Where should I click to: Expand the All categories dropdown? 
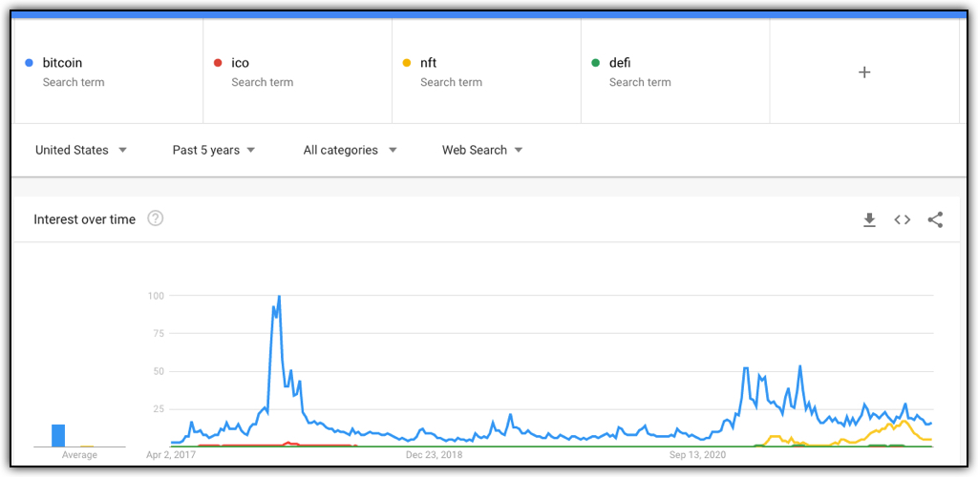[x=350, y=150]
